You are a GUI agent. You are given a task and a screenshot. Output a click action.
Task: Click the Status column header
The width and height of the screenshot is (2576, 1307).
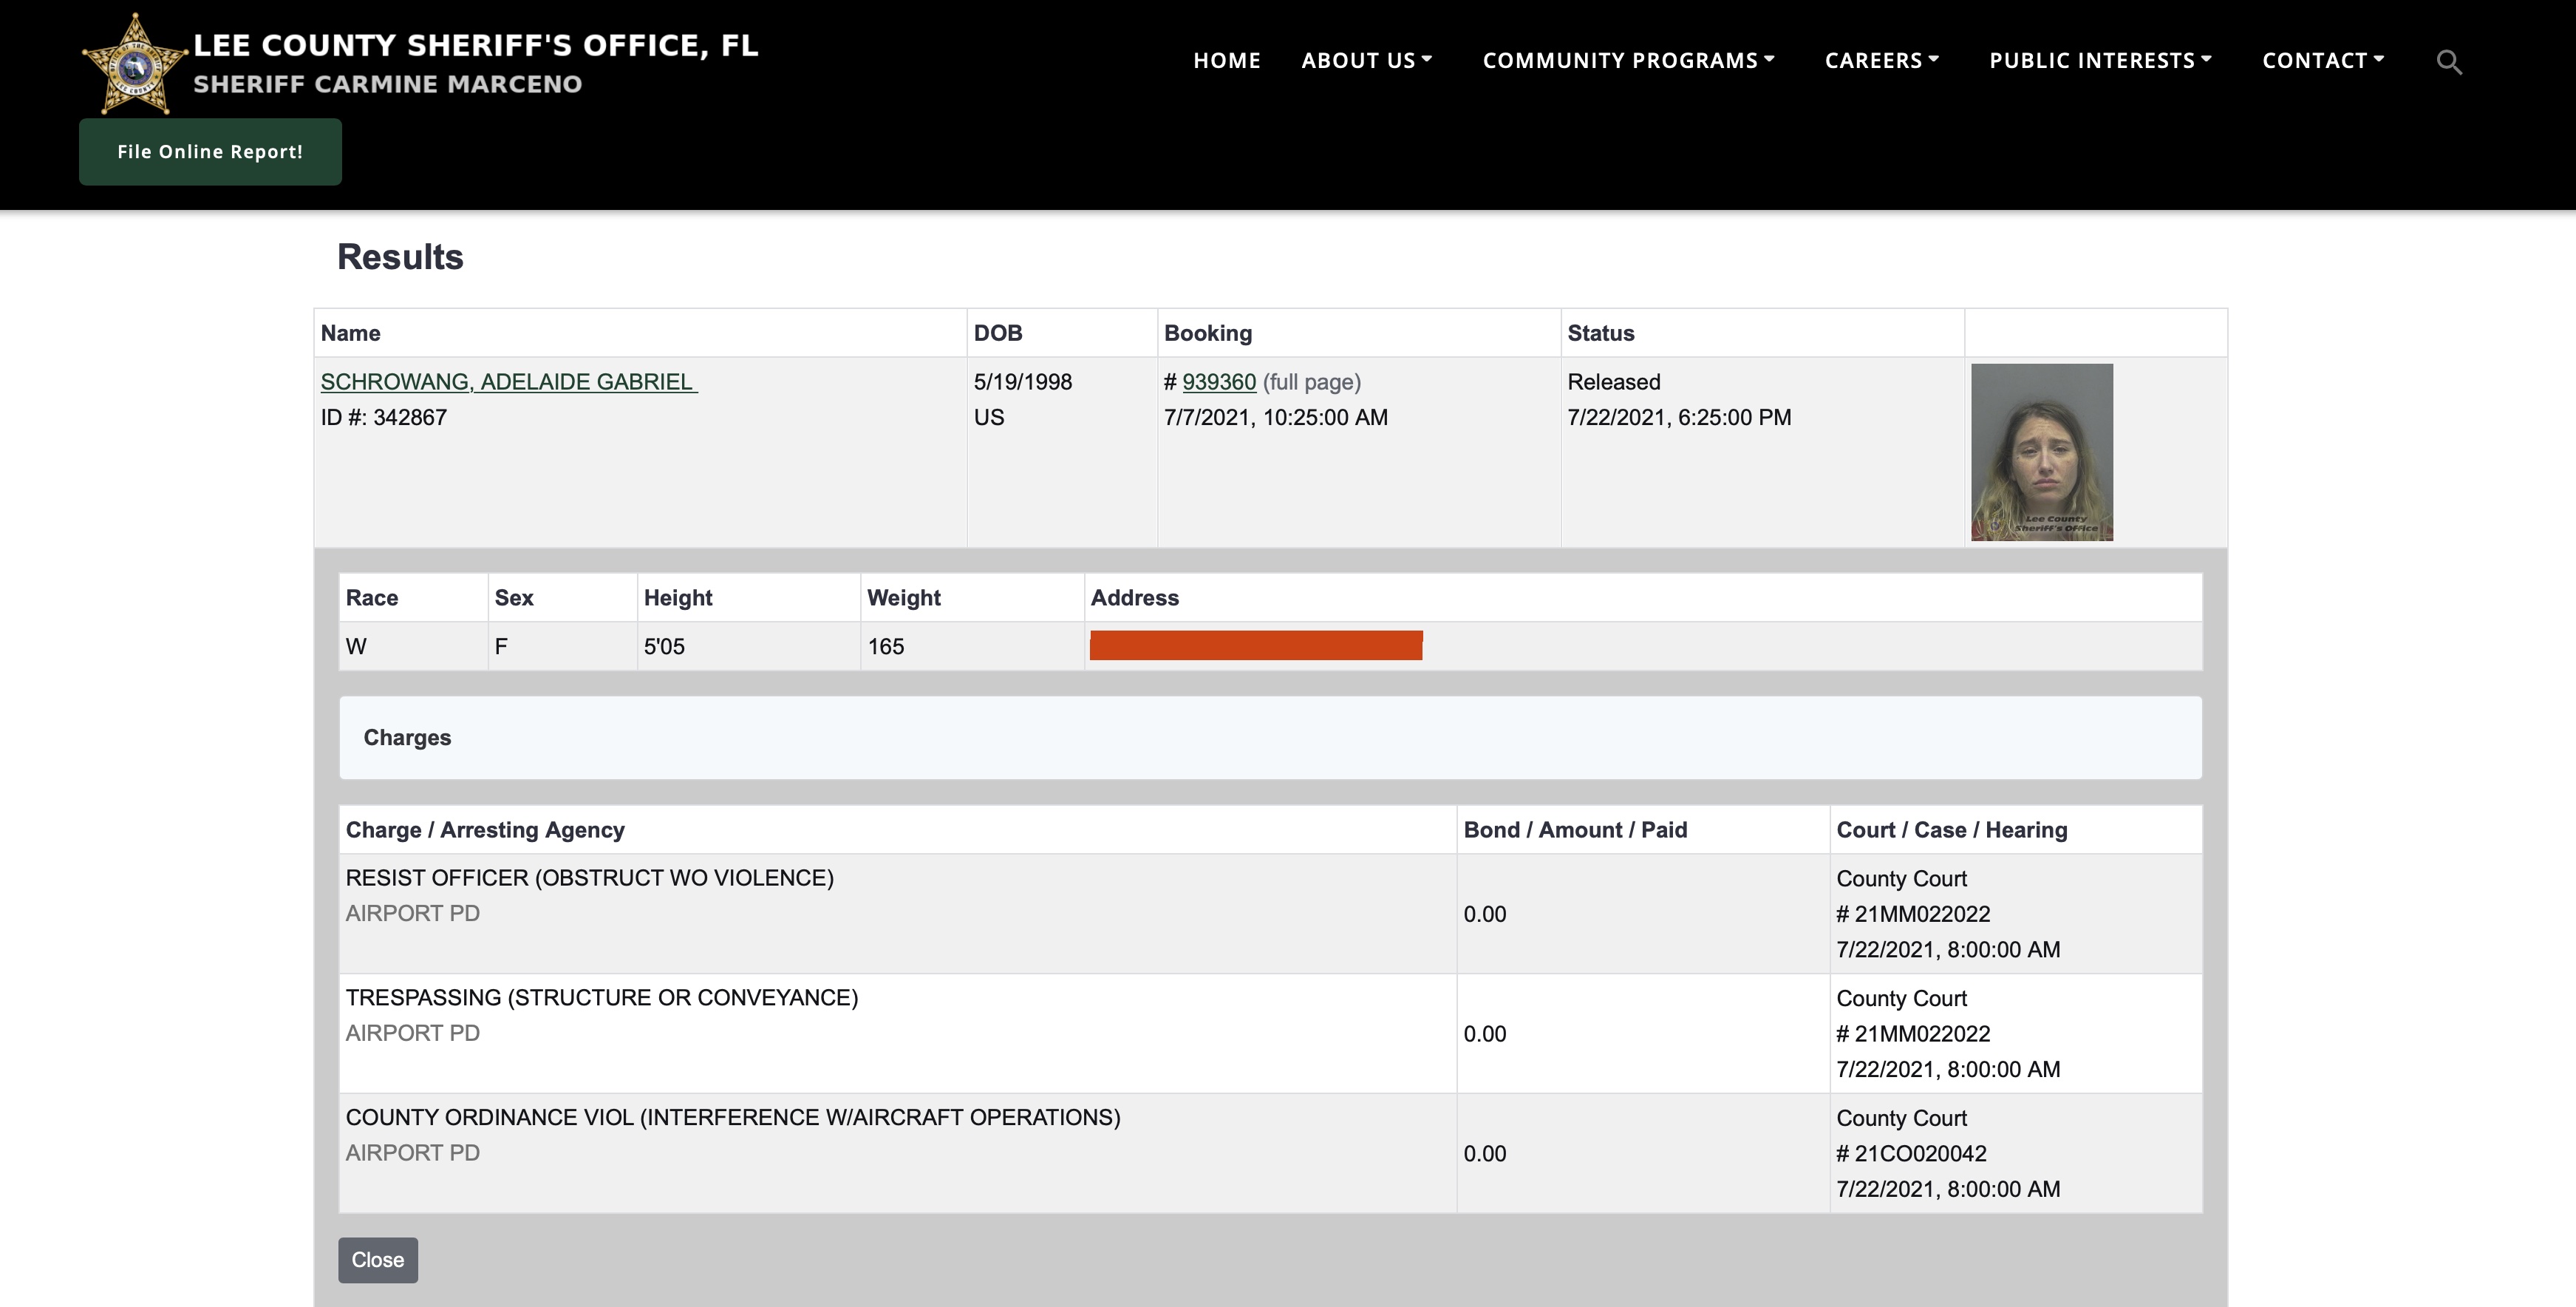pos(1600,333)
